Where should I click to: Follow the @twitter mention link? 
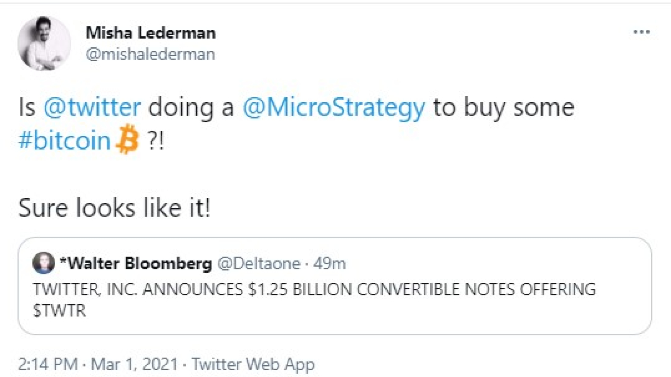(x=92, y=107)
